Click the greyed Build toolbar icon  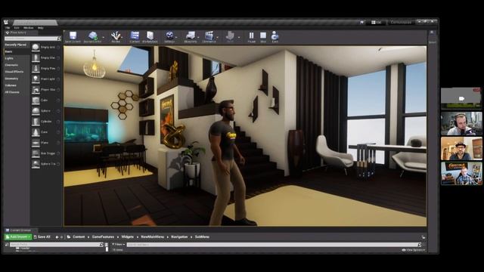click(x=230, y=36)
